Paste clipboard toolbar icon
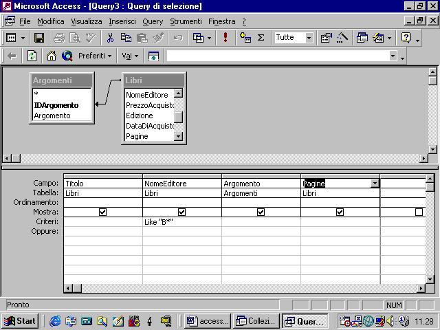Screen dimensions: 440x330 tap(142, 38)
